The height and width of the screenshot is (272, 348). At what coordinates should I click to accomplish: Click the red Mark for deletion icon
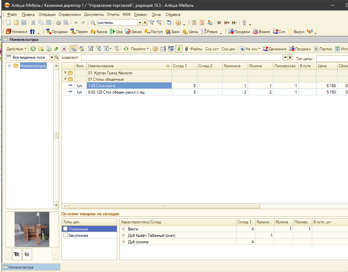[x=64, y=49]
